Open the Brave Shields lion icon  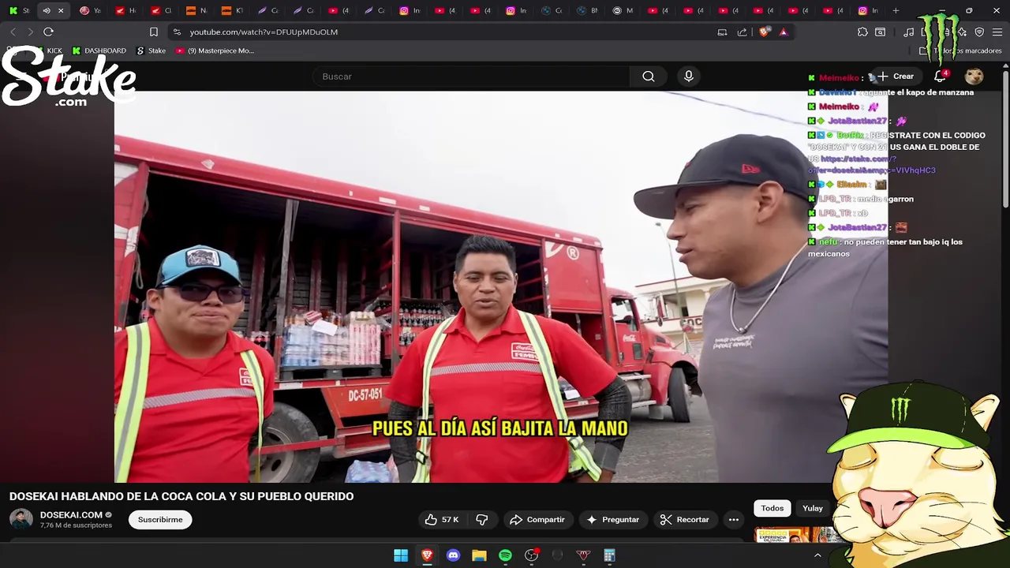point(764,32)
